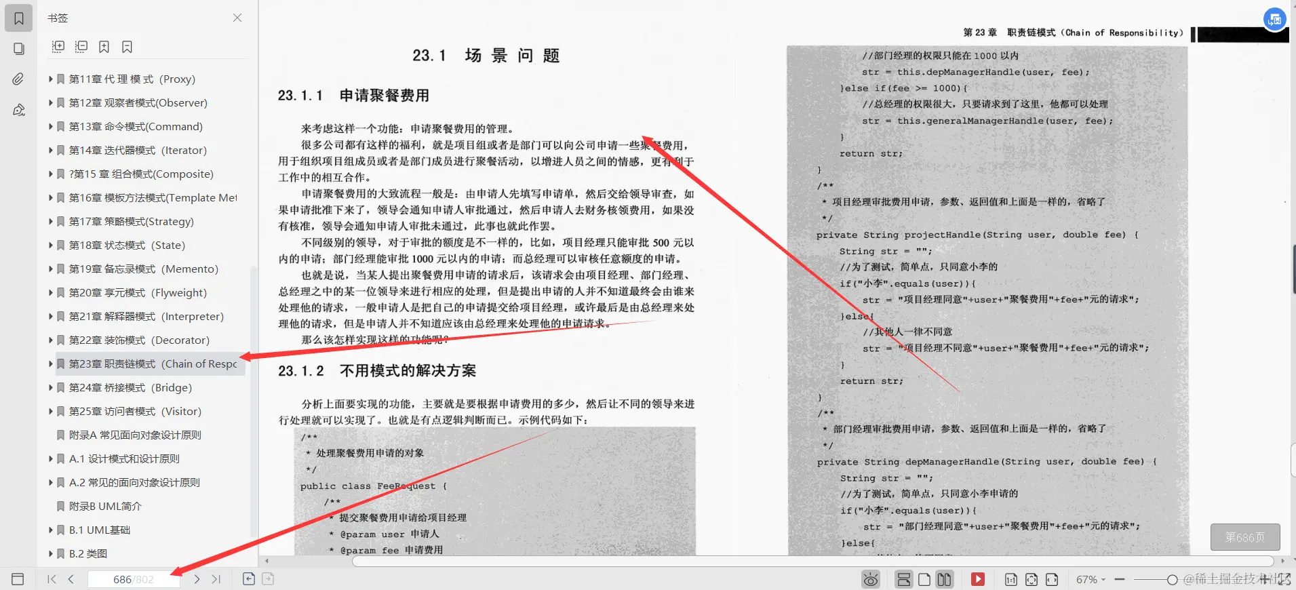
Task: Expand 第23章 职责链模式 bookmark arrow
Action: coord(51,363)
